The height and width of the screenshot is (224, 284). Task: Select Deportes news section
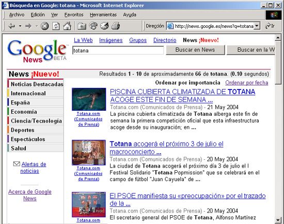coord(36,130)
